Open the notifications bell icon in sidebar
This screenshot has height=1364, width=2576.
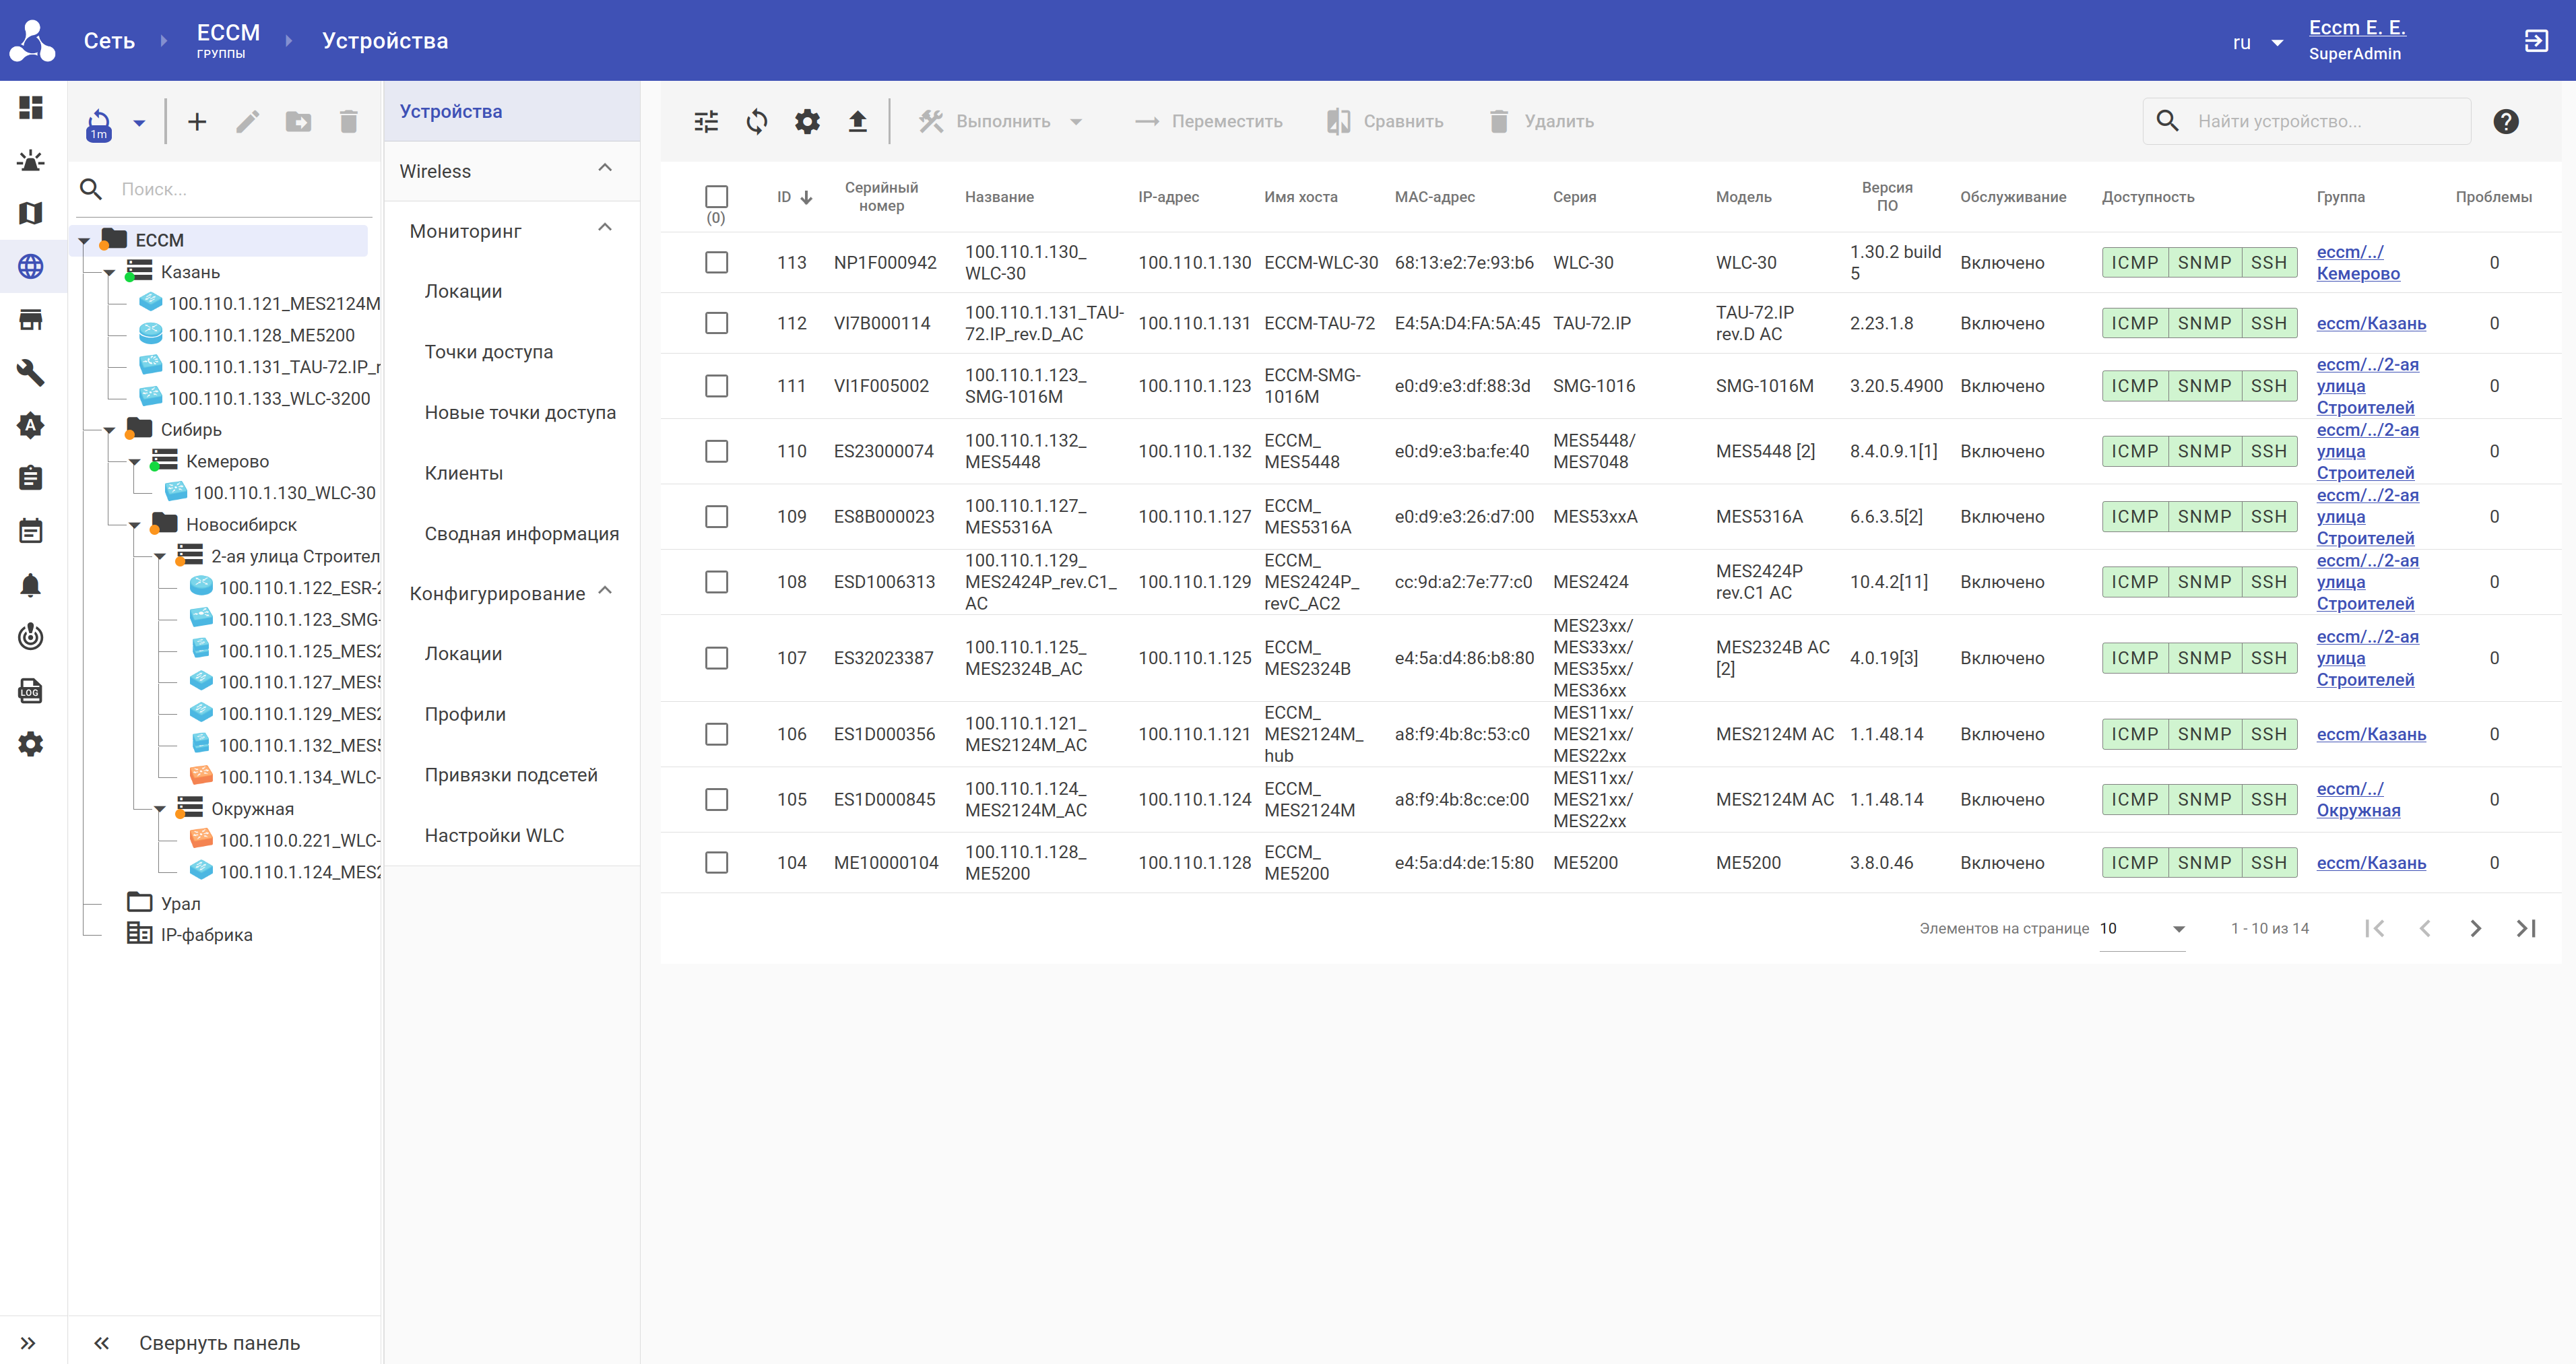tap(31, 585)
